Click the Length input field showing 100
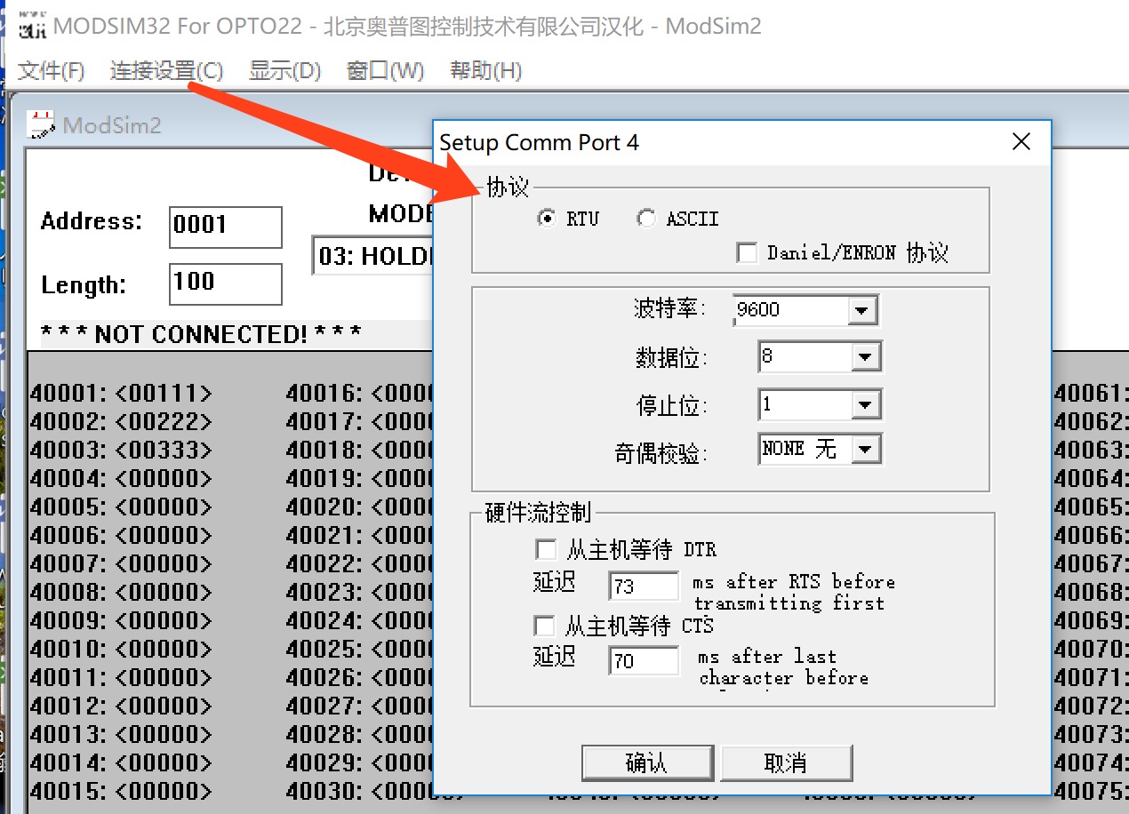The image size is (1129, 814). [225, 284]
